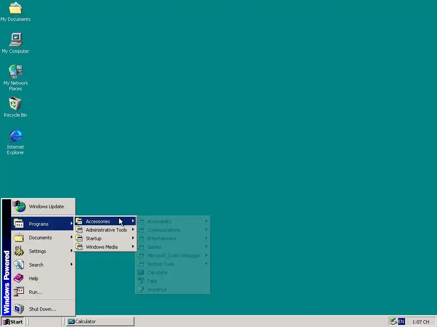Viewport: 437px width, 327px height.
Task: Expand the Accessories submenu arrow
Action: 133,221
